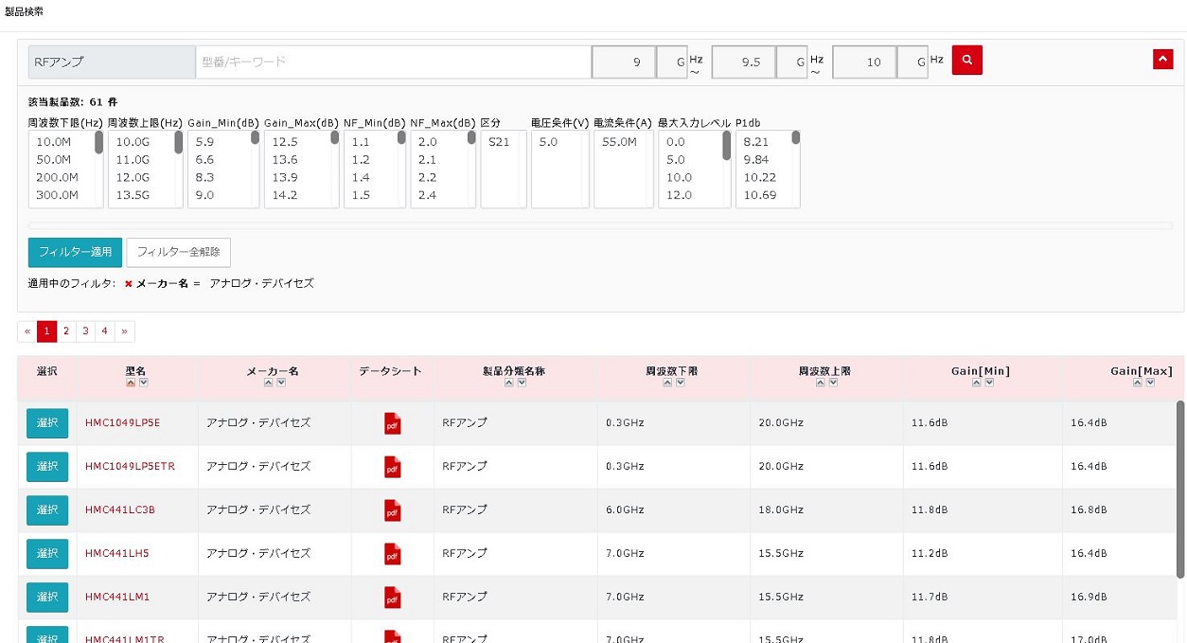The height and width of the screenshot is (643, 1187).
Task: Click current page 1 in pagination
Action: point(47,331)
